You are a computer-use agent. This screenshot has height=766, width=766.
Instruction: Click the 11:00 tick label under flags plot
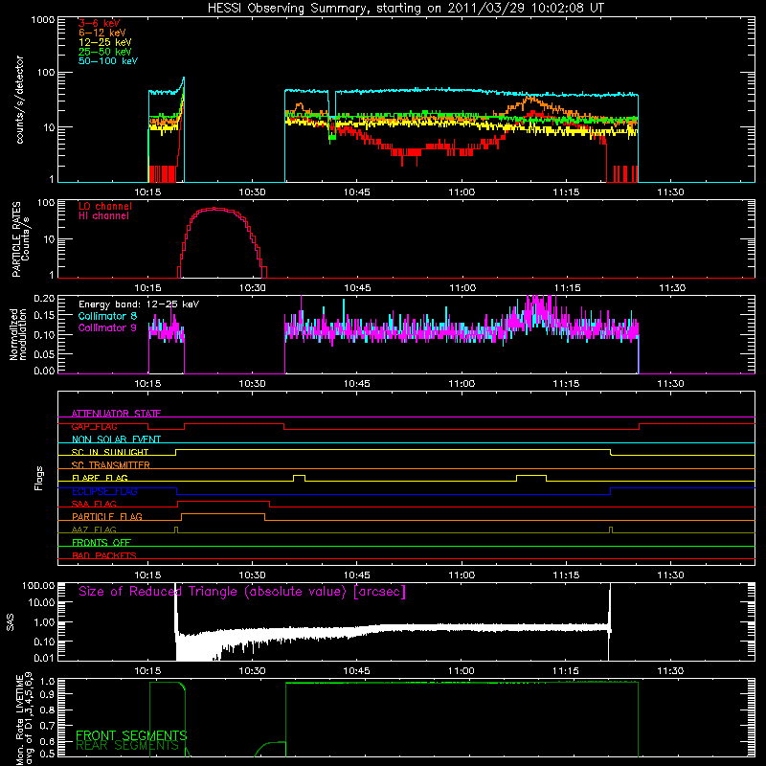point(462,575)
